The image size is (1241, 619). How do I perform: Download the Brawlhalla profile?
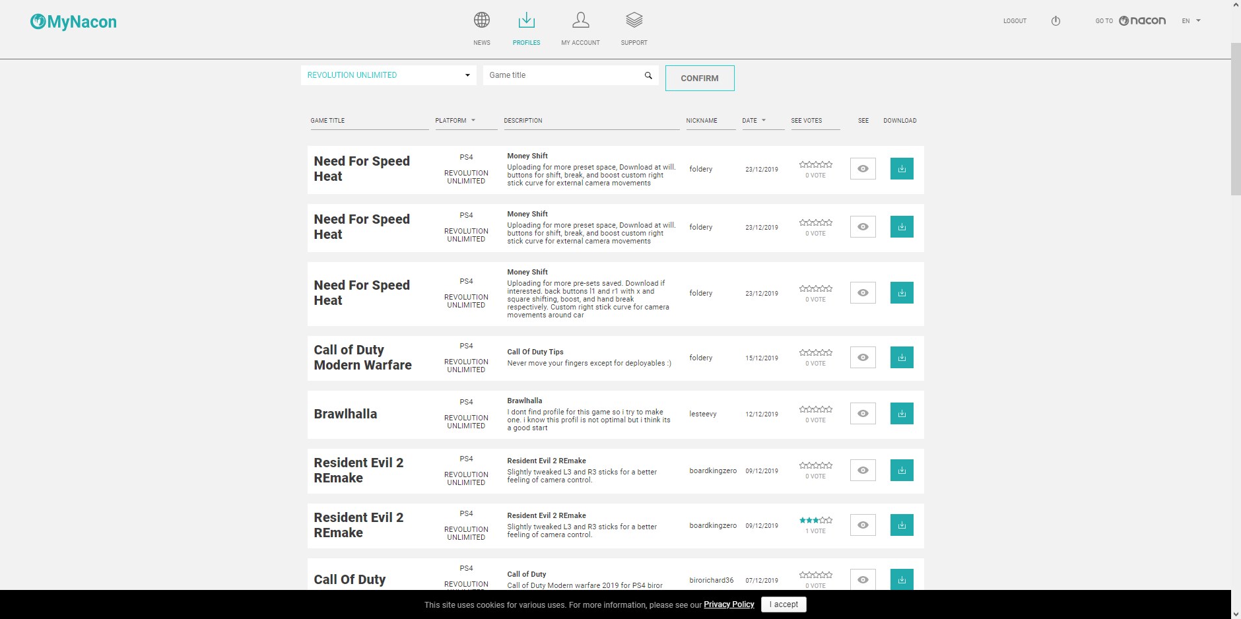tap(902, 414)
